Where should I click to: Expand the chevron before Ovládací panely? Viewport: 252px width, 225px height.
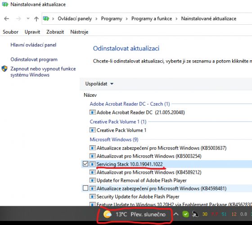click(x=53, y=19)
